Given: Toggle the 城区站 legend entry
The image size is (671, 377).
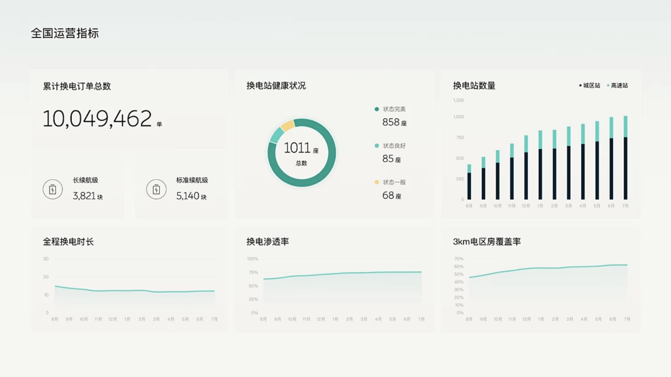Looking at the screenshot, I should pos(590,85).
